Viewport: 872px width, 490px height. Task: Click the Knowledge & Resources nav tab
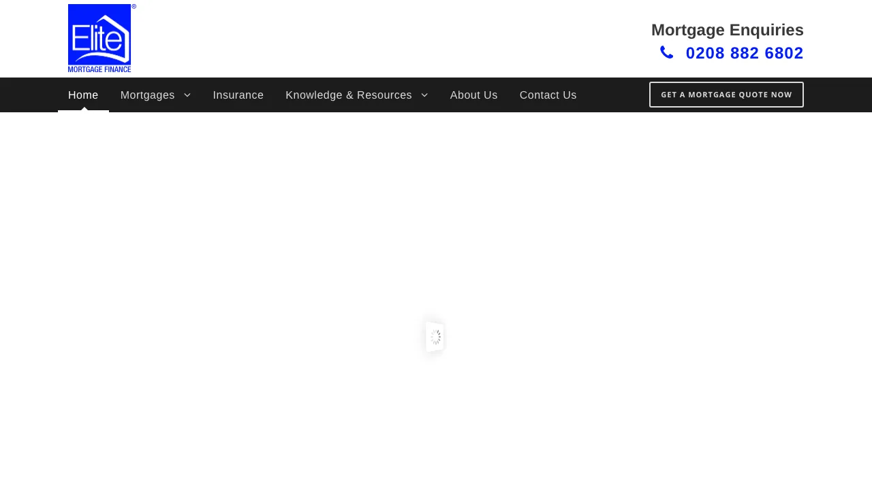tap(348, 95)
